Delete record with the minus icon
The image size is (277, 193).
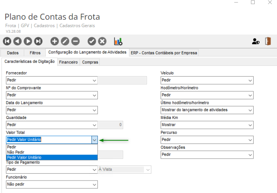click(x=75, y=41)
